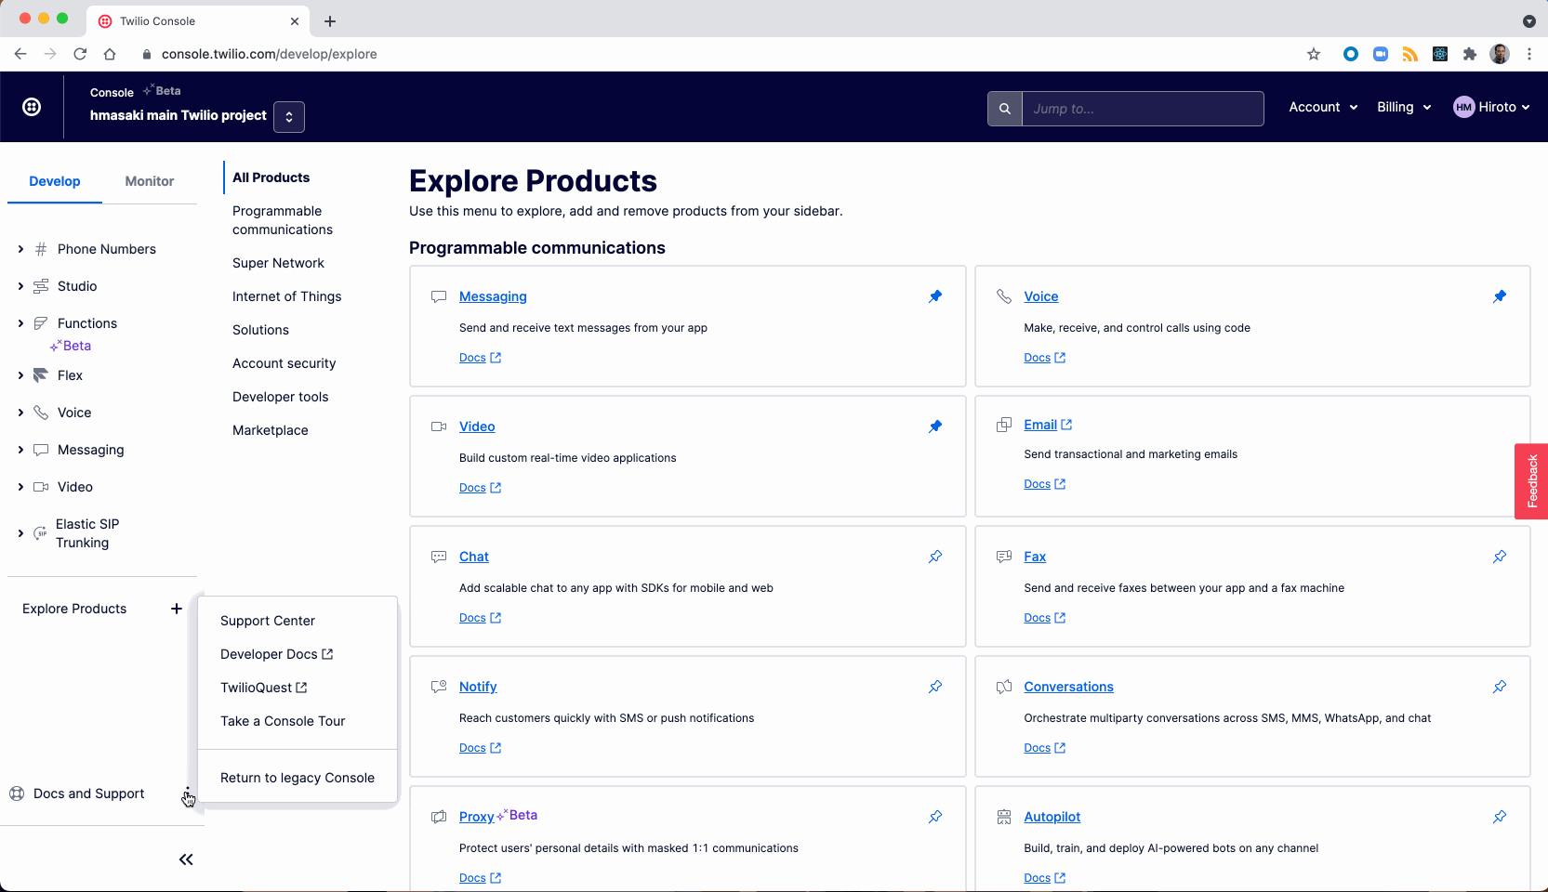
Task: Open the Notify product link
Action: pyautogui.click(x=478, y=687)
